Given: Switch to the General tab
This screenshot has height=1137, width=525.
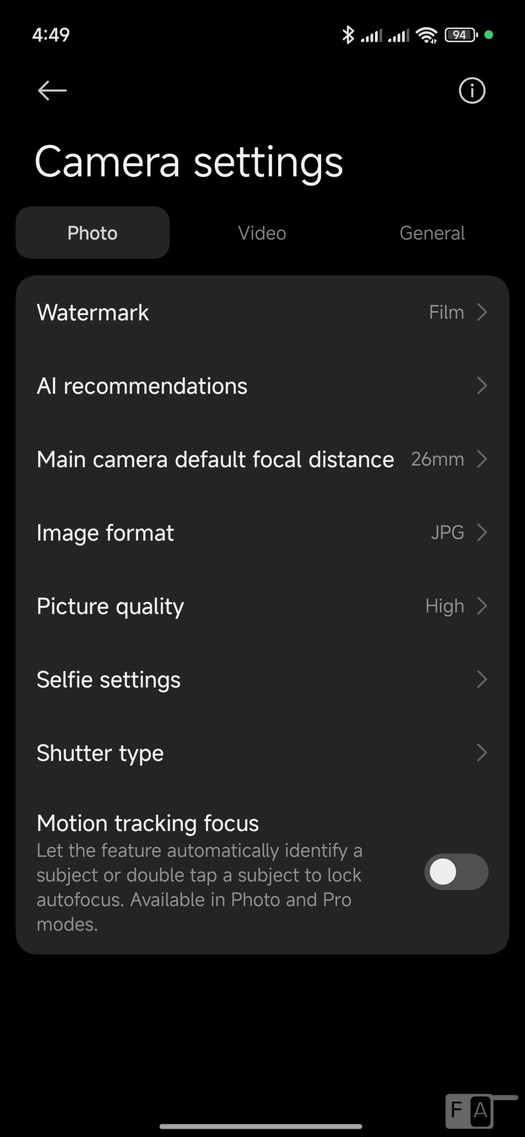Looking at the screenshot, I should [x=432, y=233].
